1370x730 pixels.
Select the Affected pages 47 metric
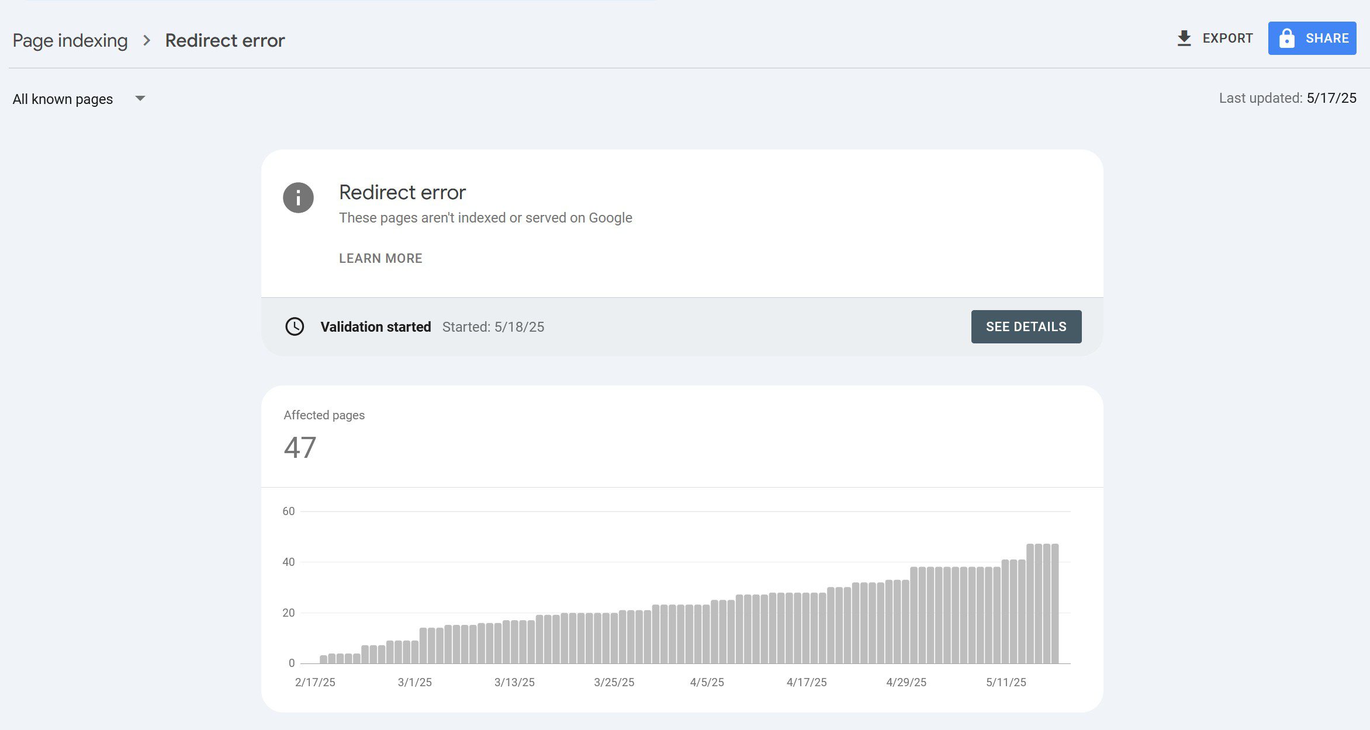tap(324, 436)
